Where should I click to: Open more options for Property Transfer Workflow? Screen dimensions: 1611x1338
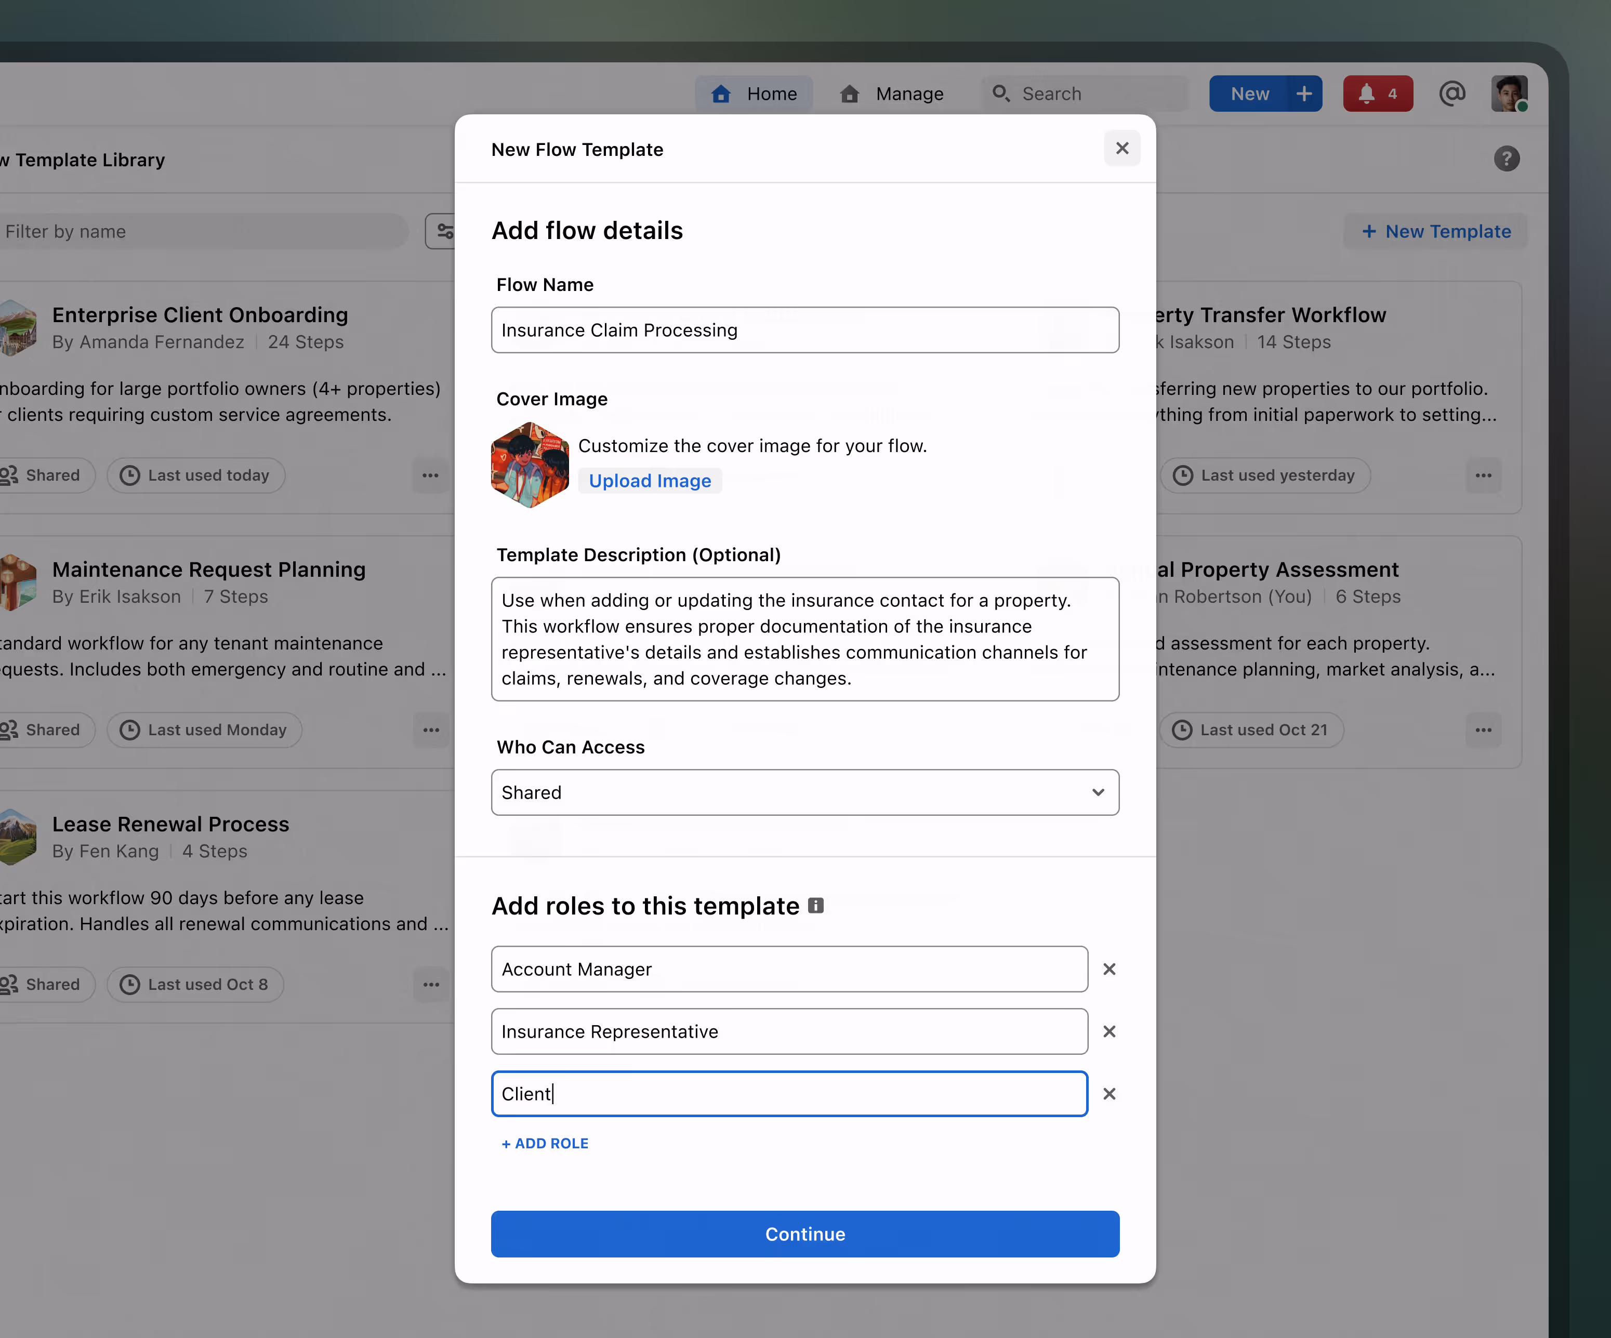pyautogui.click(x=1483, y=475)
